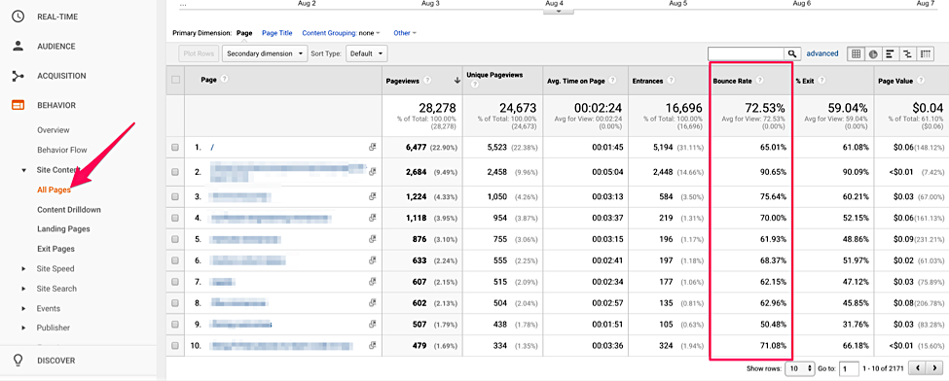Screen dimensions: 949x381
Task: Select All Pages in Site Content
Action: click(54, 190)
